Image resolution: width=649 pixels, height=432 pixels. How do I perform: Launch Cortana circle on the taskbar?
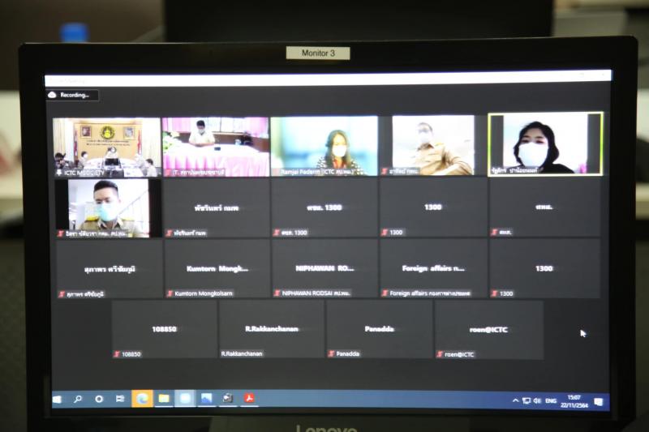[99, 399]
